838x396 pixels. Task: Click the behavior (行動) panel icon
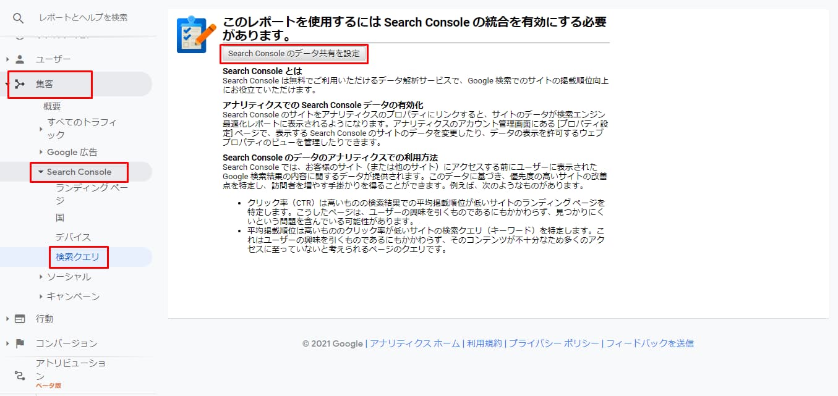click(x=20, y=319)
